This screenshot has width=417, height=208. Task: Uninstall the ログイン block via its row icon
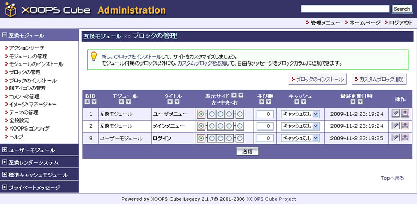click(405, 138)
